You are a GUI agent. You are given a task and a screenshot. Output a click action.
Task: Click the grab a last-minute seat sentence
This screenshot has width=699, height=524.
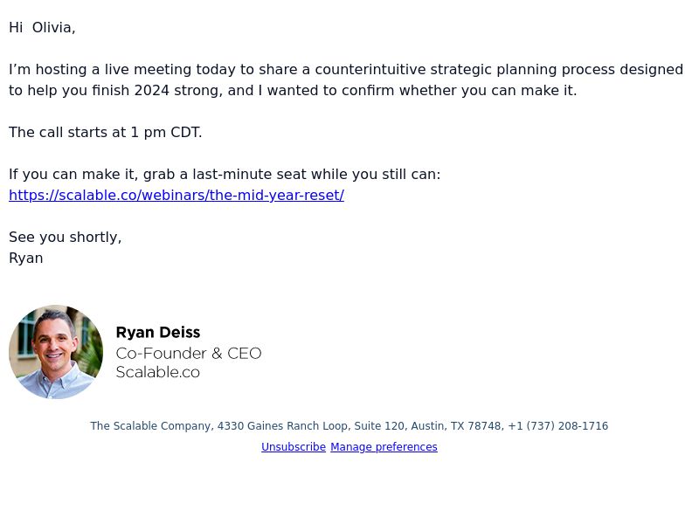[x=225, y=174]
